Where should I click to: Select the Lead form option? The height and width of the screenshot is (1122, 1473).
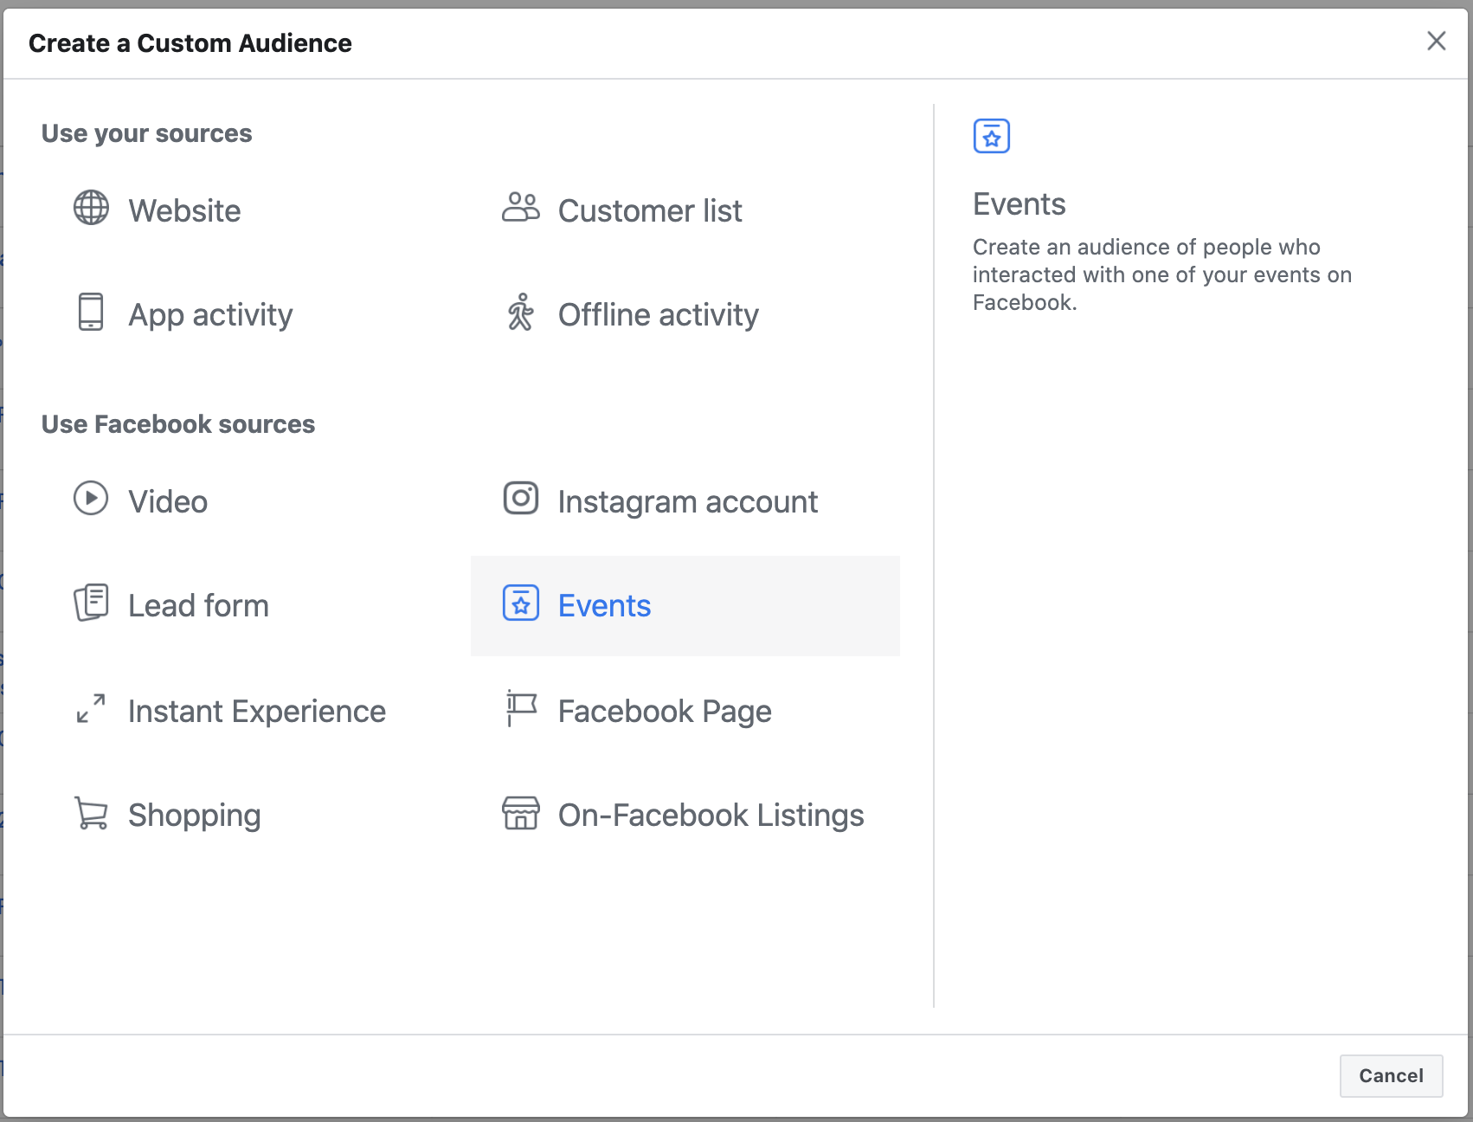click(x=256, y=605)
